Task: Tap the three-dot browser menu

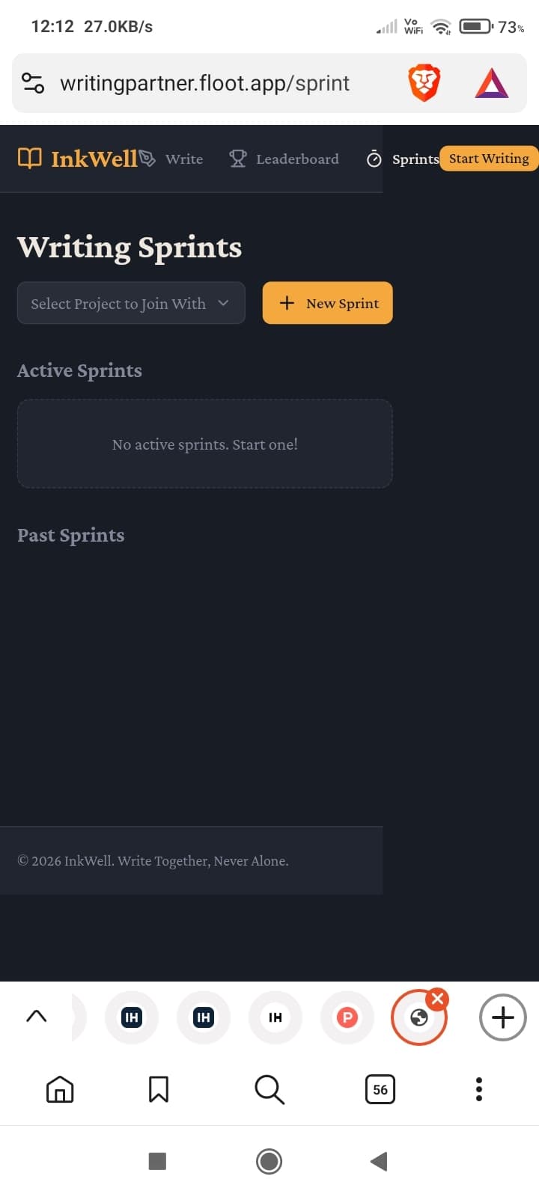Action: coord(478,1089)
